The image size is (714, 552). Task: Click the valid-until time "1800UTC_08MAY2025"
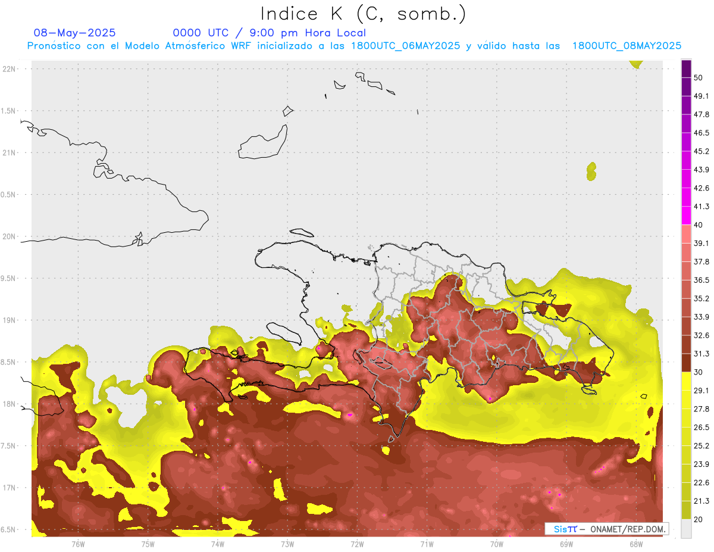[627, 46]
